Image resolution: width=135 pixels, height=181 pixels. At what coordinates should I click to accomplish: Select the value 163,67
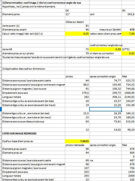click(128, 101)
